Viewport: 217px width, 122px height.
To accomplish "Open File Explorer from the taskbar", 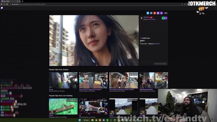I will coord(92,120).
